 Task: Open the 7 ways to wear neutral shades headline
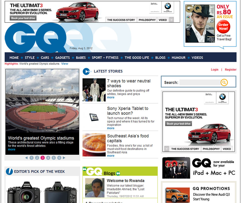tap(129, 83)
